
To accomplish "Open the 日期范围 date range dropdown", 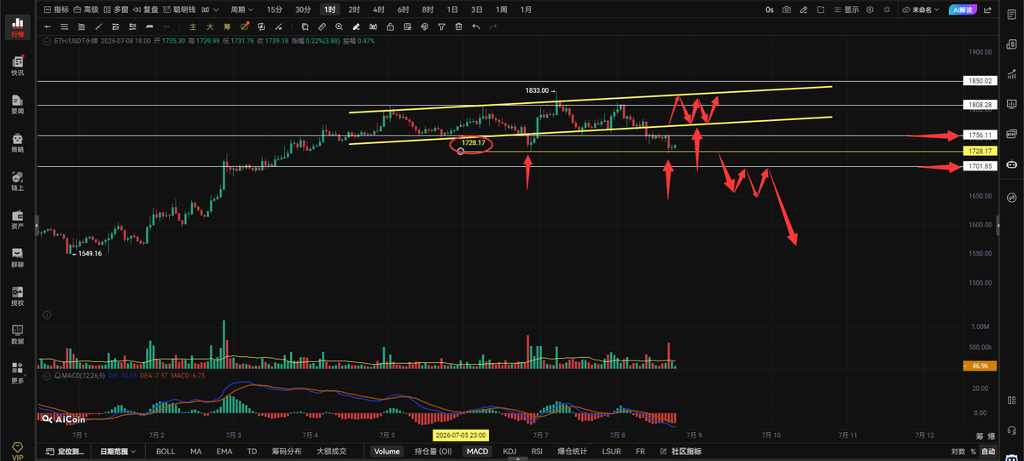I will [116, 452].
